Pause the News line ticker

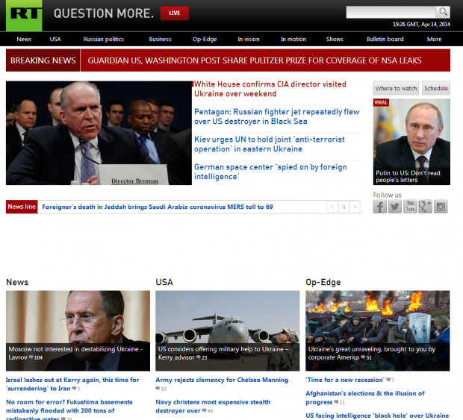pyautogui.click(x=344, y=207)
